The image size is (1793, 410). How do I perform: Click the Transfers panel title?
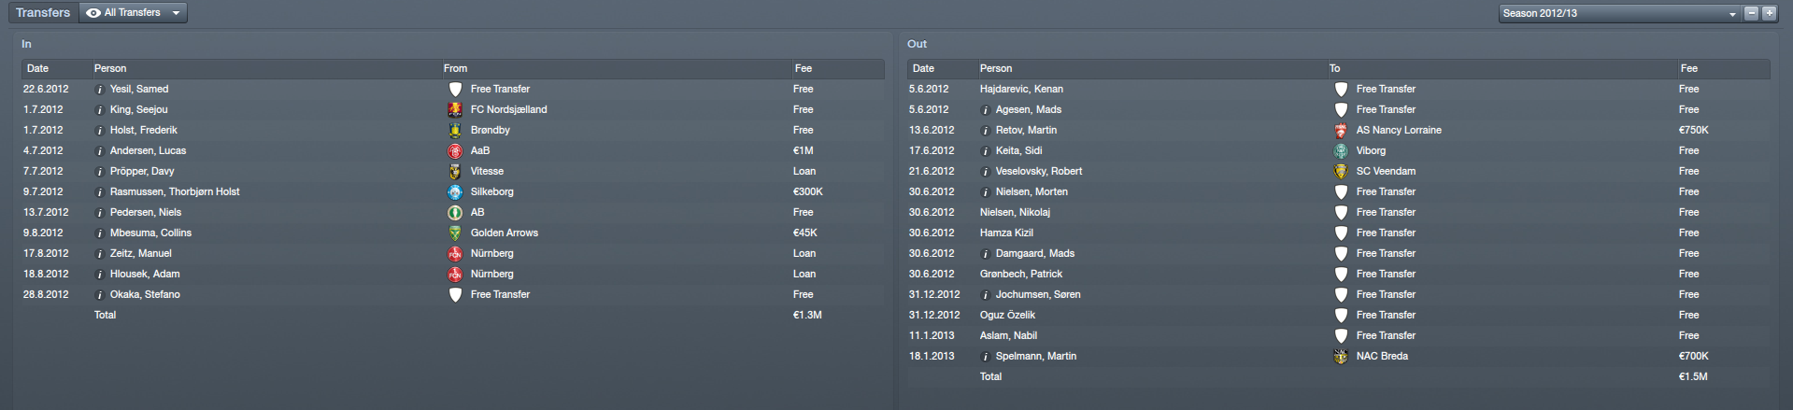click(x=43, y=13)
